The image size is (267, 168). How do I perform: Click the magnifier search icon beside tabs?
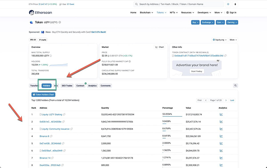[235, 86]
